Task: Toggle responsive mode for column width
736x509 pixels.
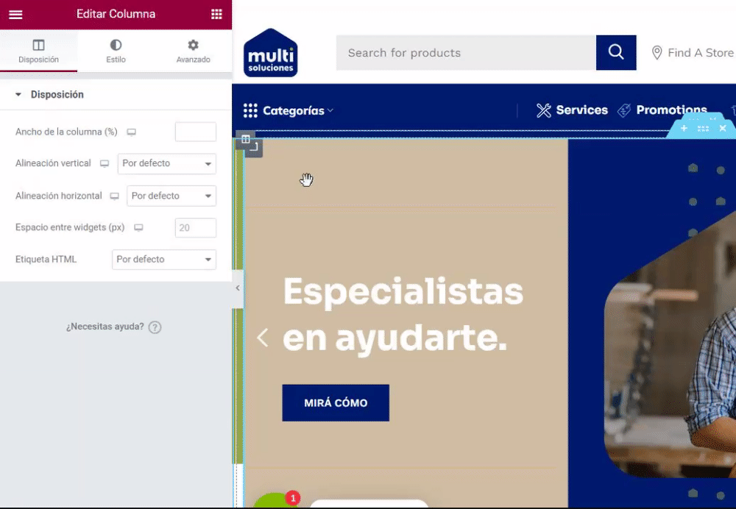Action: coord(132,132)
